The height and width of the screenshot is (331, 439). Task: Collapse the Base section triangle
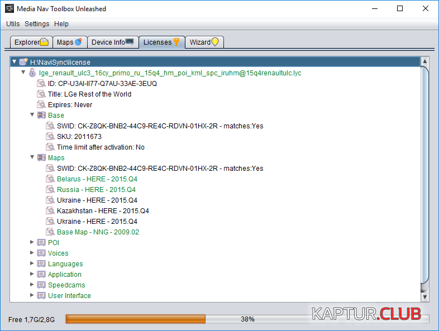[x=32, y=115]
